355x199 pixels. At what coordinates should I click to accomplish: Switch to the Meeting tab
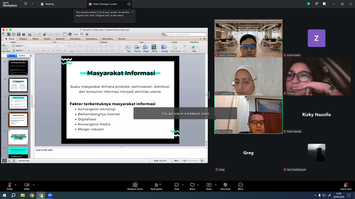[47, 4]
